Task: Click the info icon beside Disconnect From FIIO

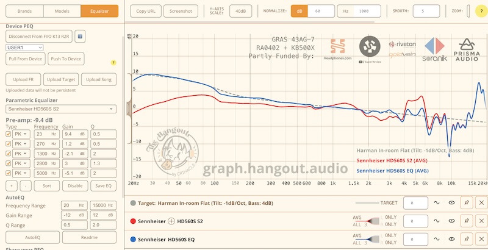Action: [x=80, y=37]
